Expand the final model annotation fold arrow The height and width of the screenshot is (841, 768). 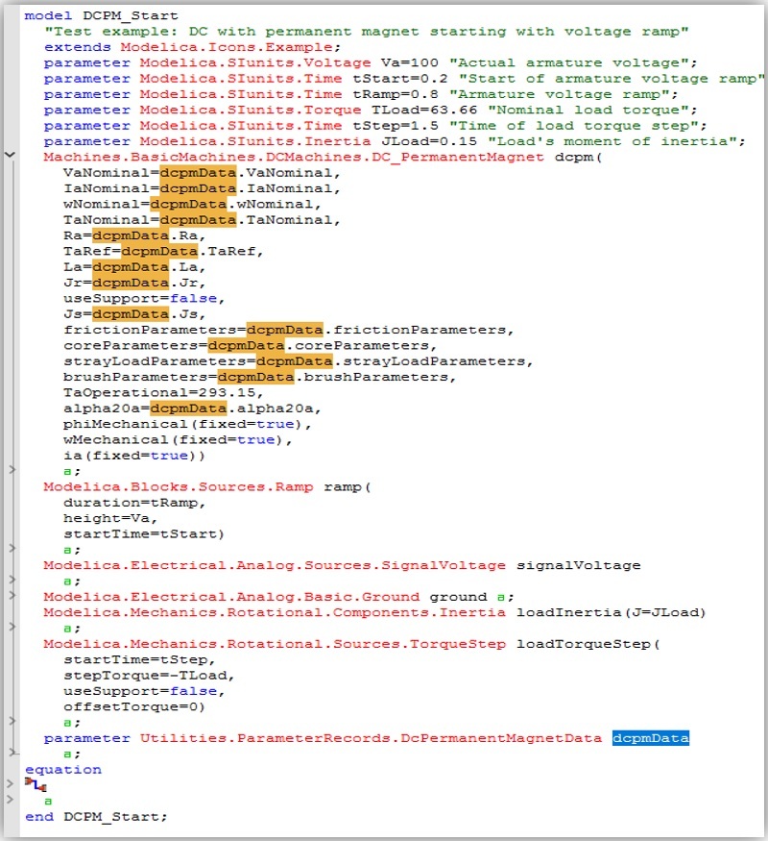coord(10,799)
